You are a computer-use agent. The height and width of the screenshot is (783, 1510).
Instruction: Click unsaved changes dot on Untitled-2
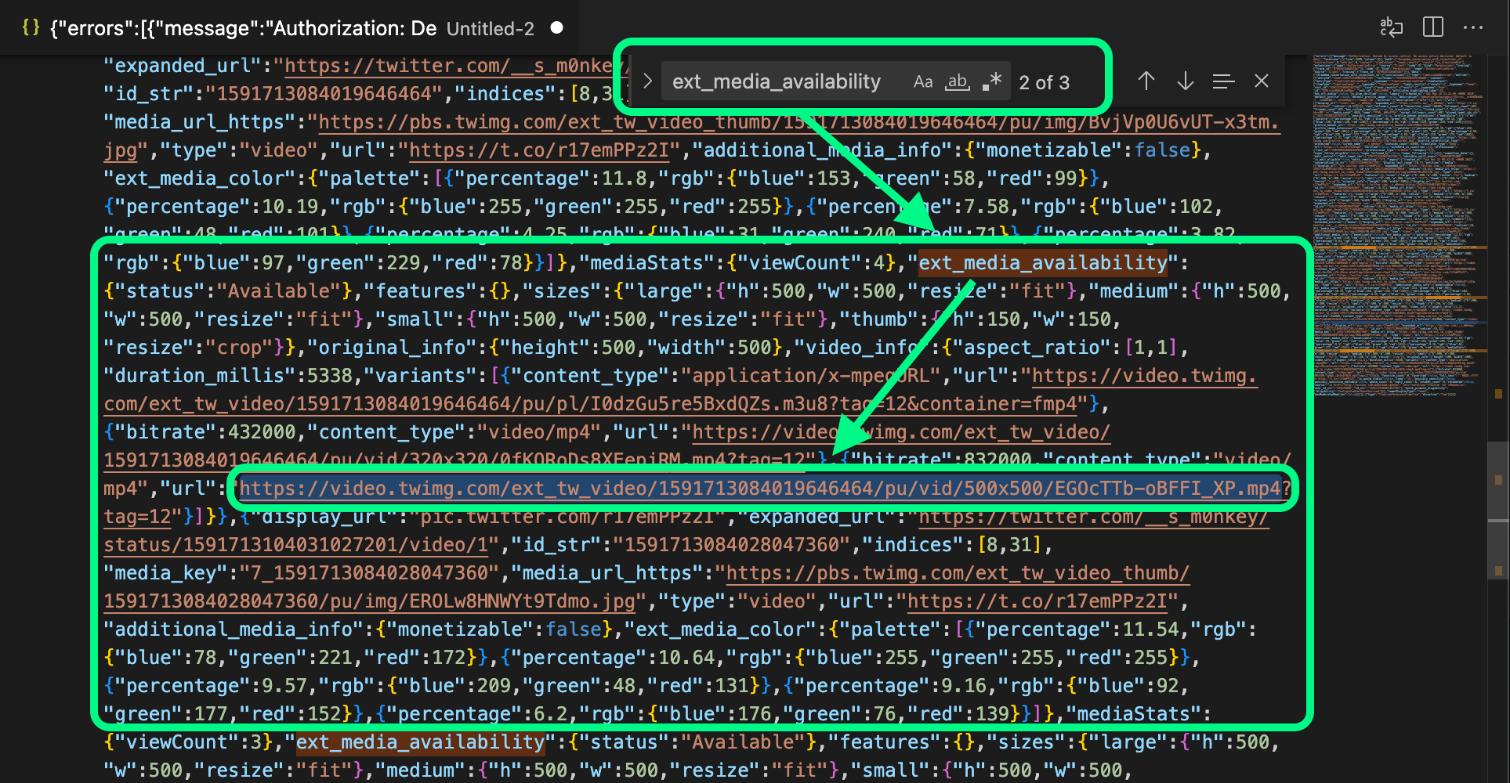556,28
